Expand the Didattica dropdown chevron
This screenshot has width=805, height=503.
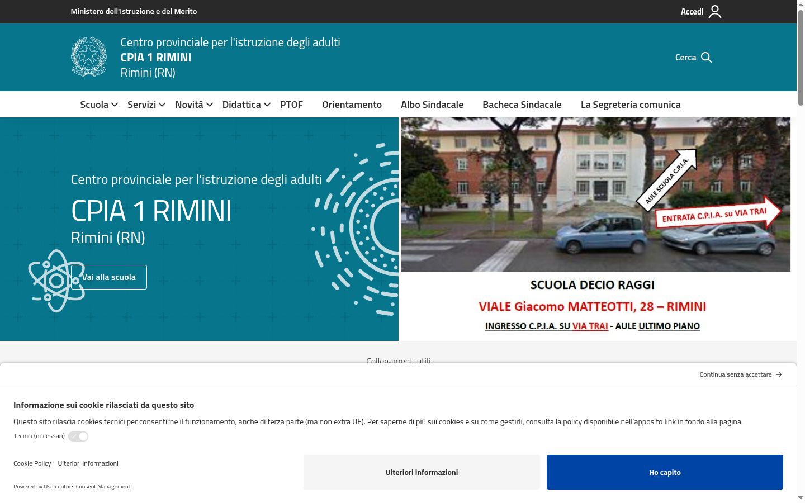267,105
